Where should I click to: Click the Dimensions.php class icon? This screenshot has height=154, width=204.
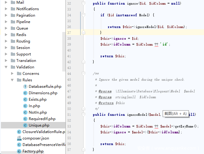pyautogui.click(x=25, y=93)
